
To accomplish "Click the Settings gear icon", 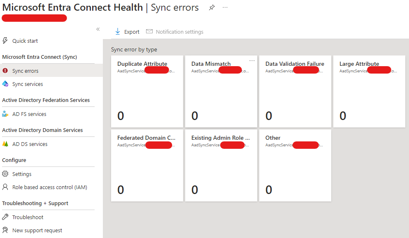I will tap(5, 174).
